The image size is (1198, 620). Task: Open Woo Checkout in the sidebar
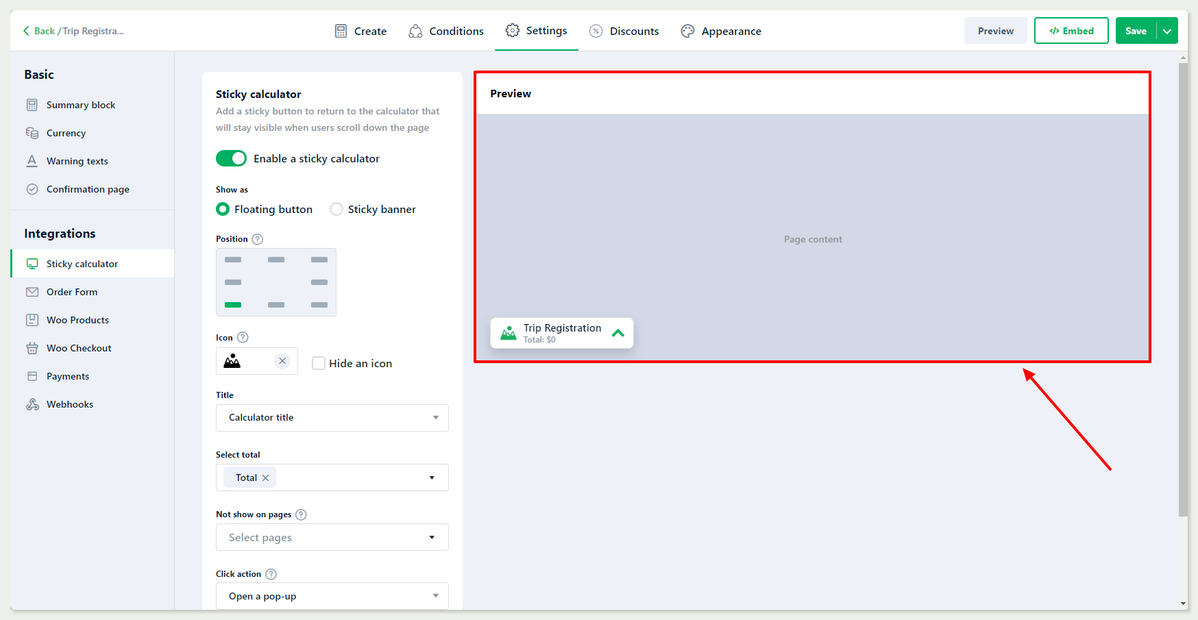79,348
